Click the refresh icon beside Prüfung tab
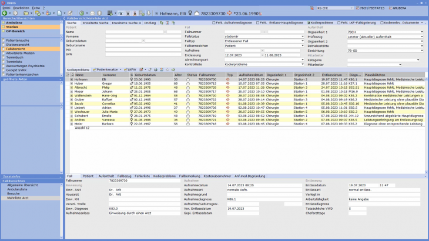Image resolution: width=429 pixels, height=241 pixels. (x=162, y=22)
